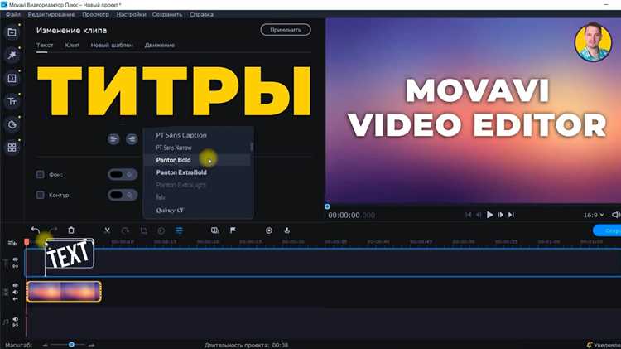The image size is (621, 349).
Task: Click the Применить button
Action: 286,30
